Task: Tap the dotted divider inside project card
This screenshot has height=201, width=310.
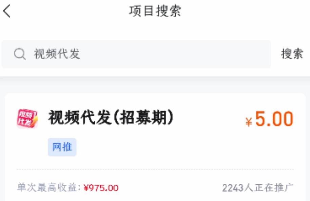Action: click(155, 169)
